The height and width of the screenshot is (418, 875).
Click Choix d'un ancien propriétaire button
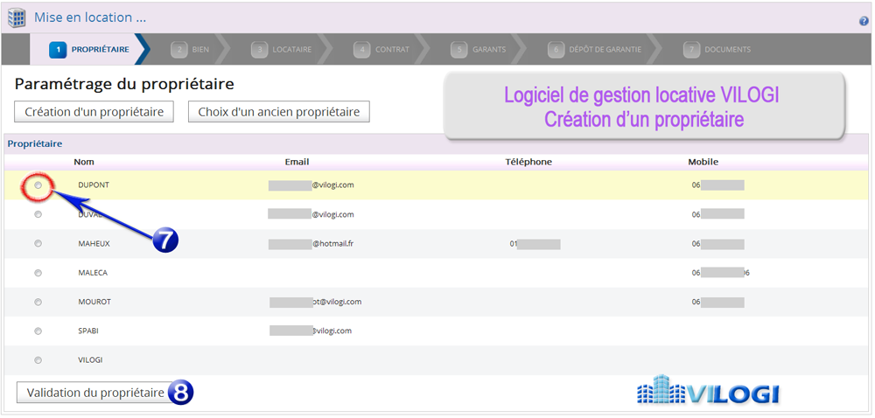[x=279, y=111]
